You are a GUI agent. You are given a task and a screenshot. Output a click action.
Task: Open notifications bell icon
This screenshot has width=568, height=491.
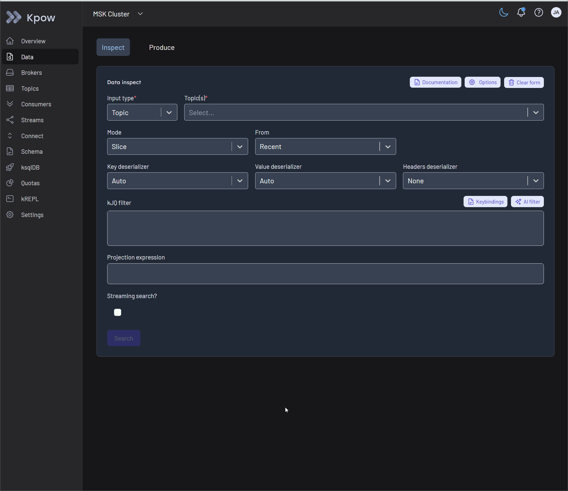521,13
